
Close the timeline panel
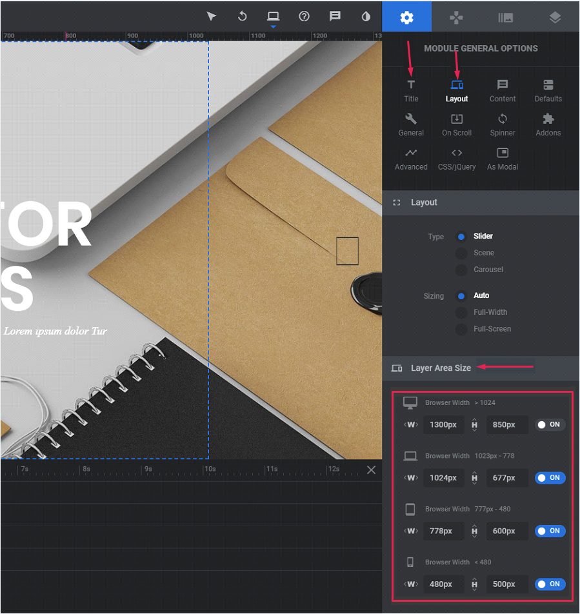coord(371,470)
